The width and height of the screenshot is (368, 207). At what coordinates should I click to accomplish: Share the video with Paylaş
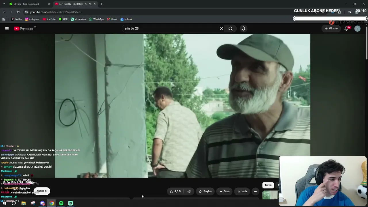point(205,191)
